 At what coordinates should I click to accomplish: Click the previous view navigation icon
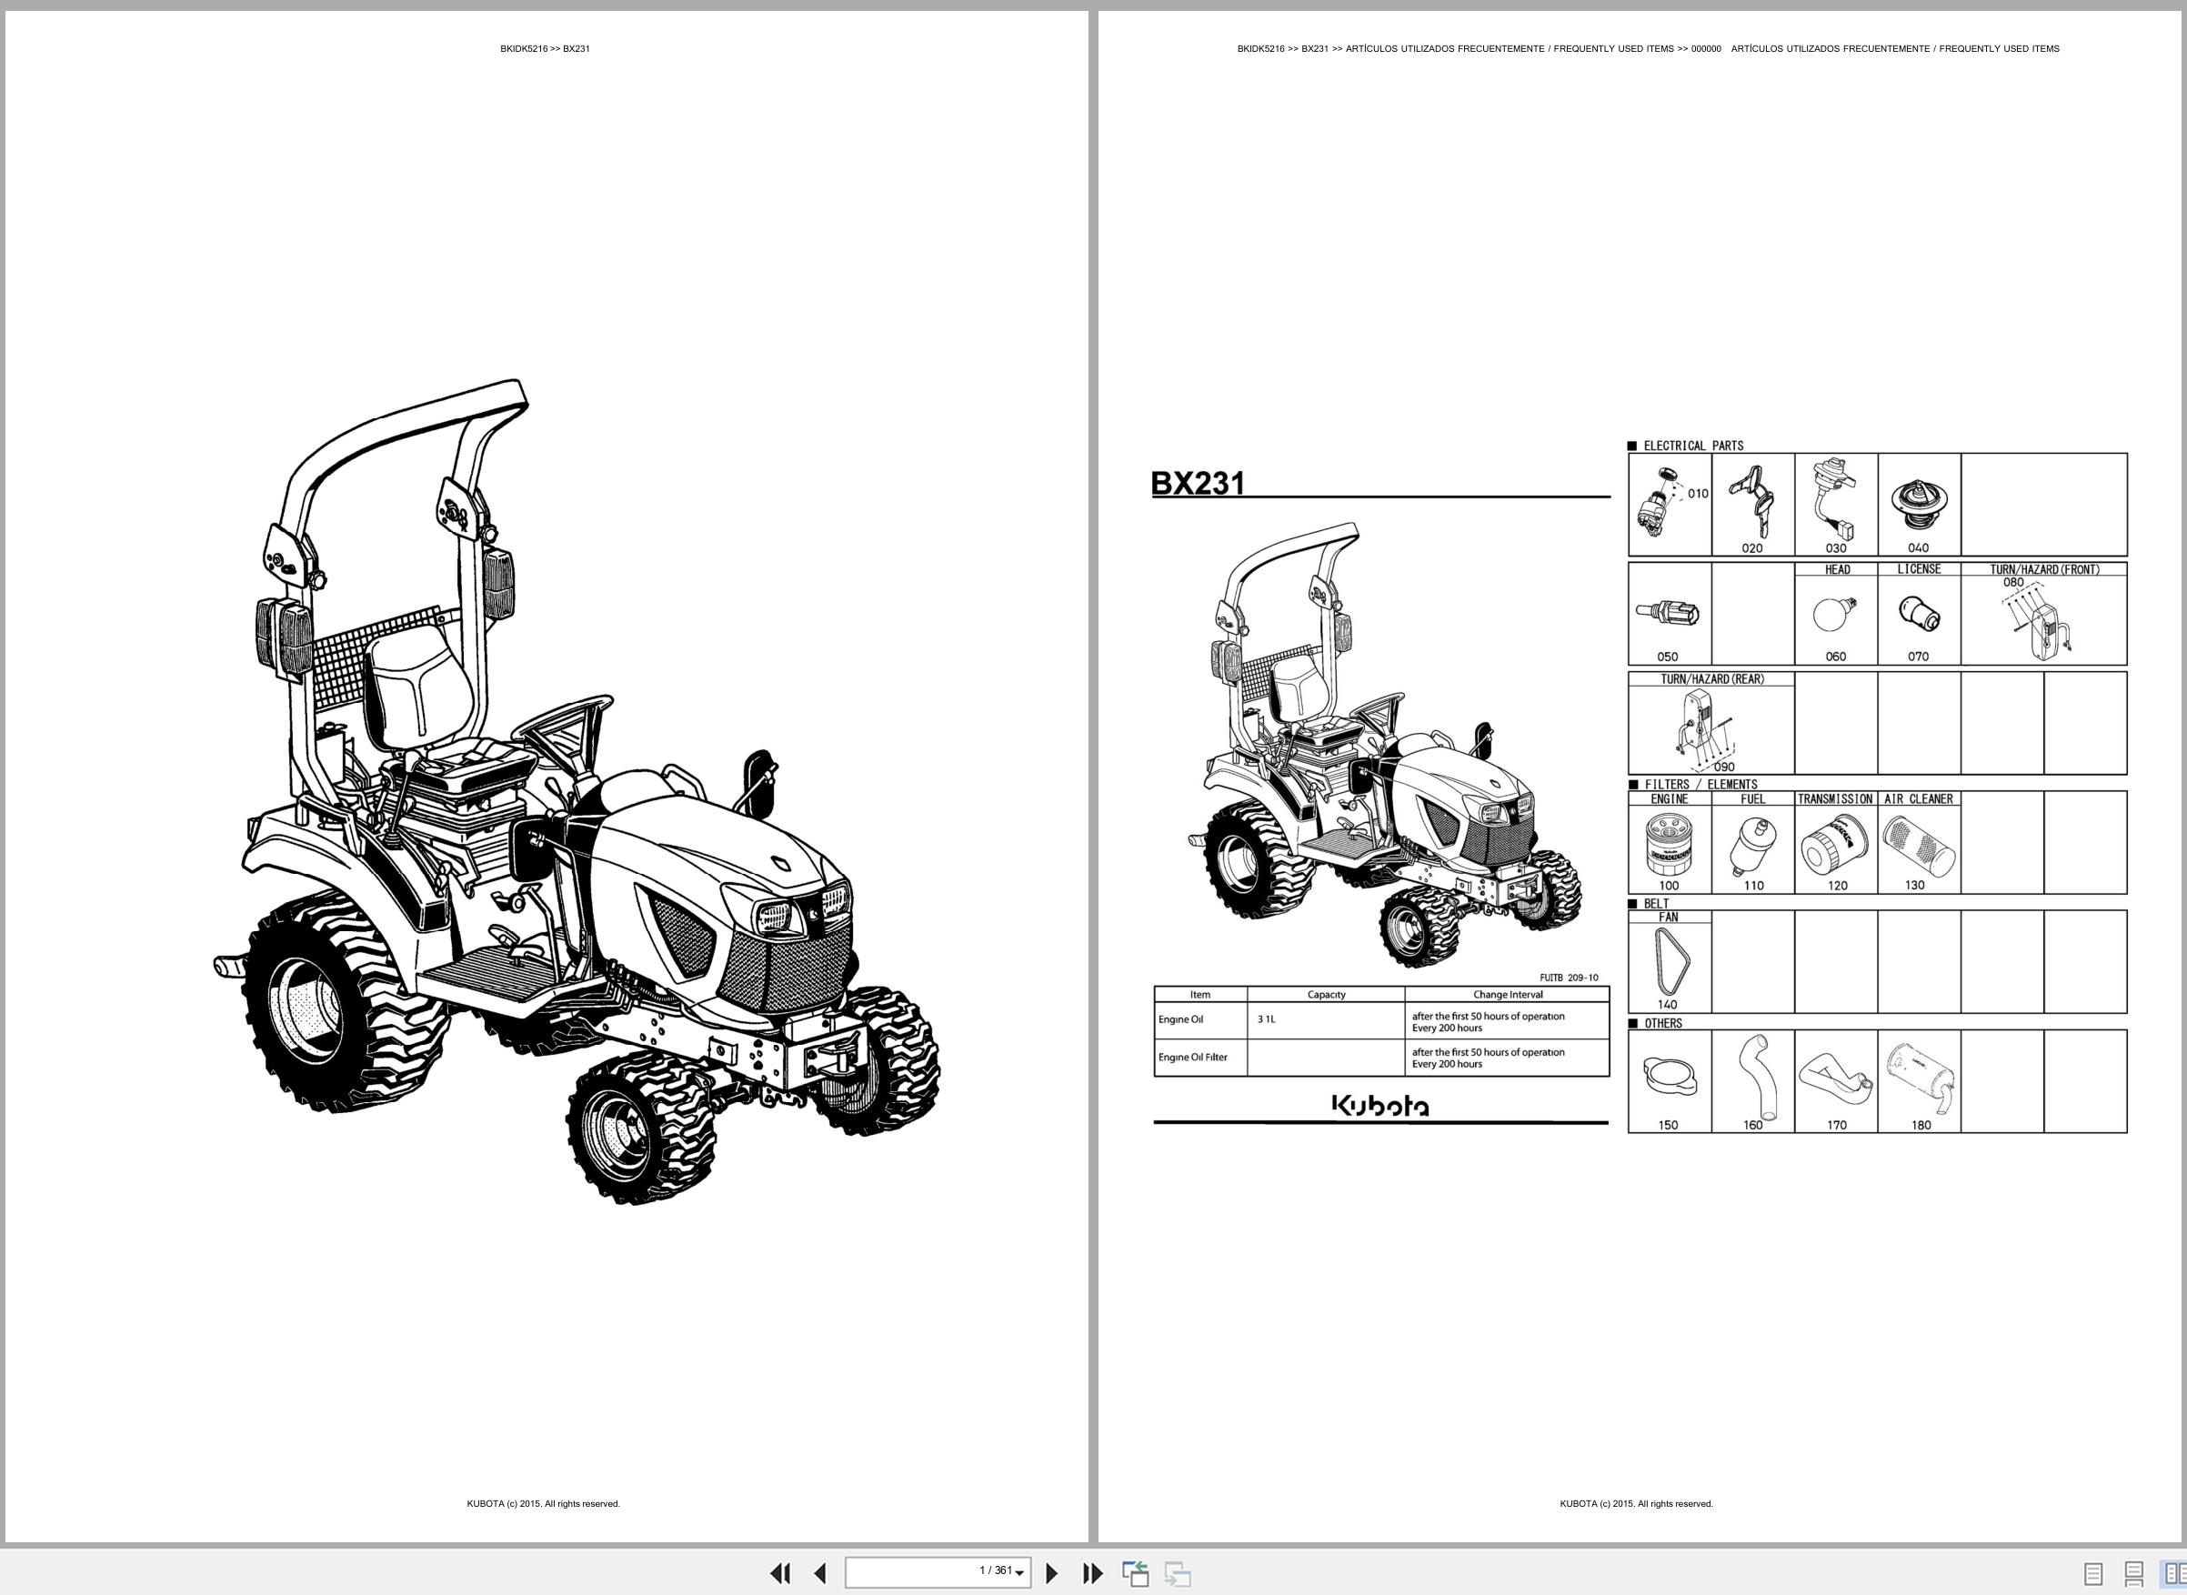1136,1573
